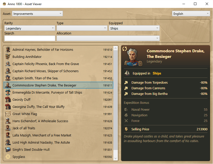Viewport: 213px width, 164px height.
Task: Click the list scrollbar down arrow
Action: click(116, 158)
